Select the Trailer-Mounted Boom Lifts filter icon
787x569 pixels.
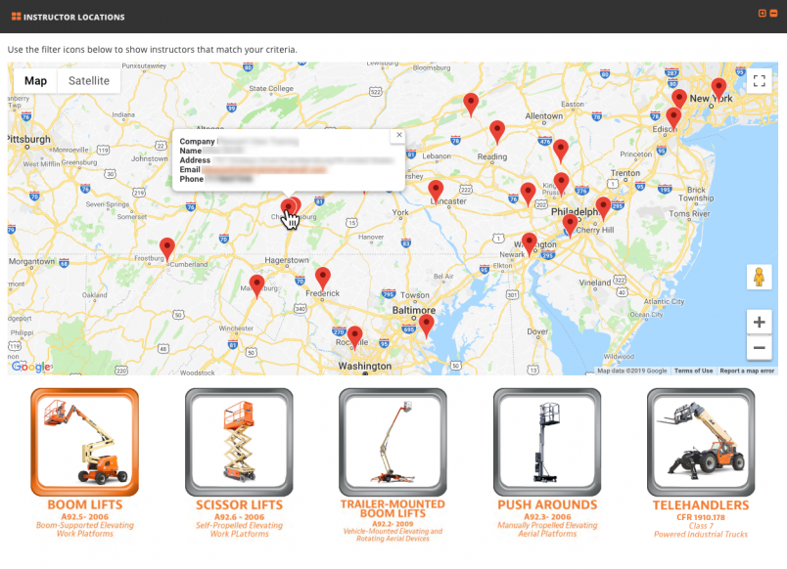click(x=393, y=442)
